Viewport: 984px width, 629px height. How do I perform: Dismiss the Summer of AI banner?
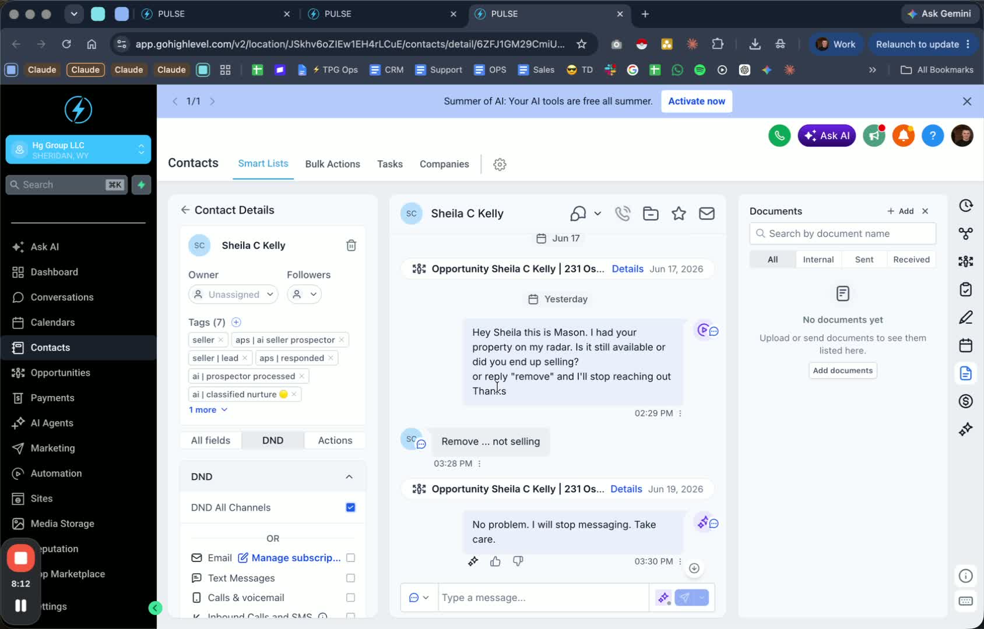click(967, 101)
